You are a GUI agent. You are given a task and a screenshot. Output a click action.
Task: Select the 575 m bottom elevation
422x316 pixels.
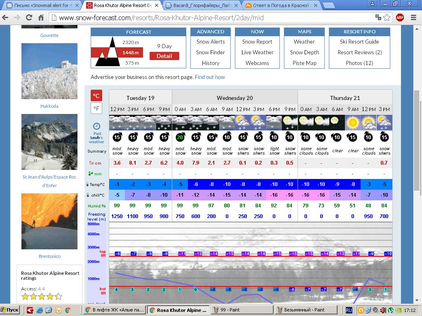[x=132, y=63]
